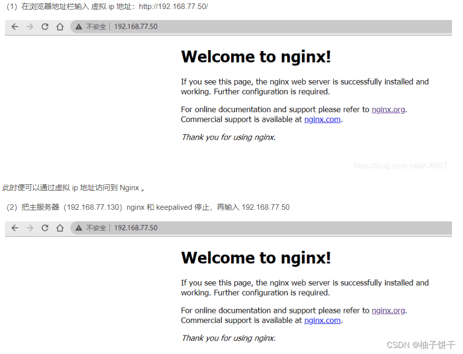
Task: Reload the page using the top refresh icon
Action: coord(45,27)
